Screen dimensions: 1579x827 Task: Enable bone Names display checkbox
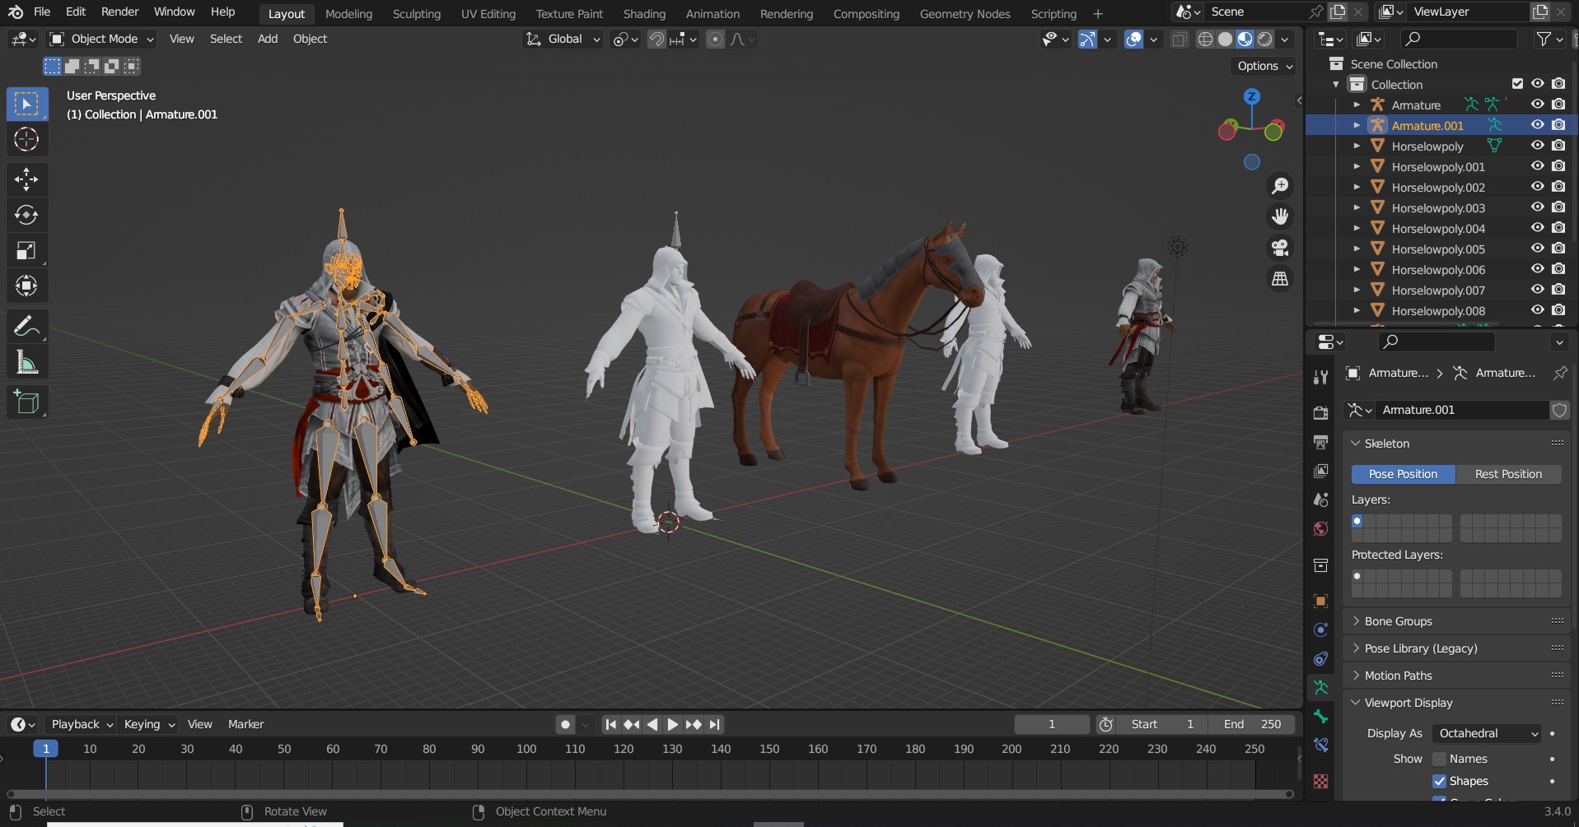1440,759
